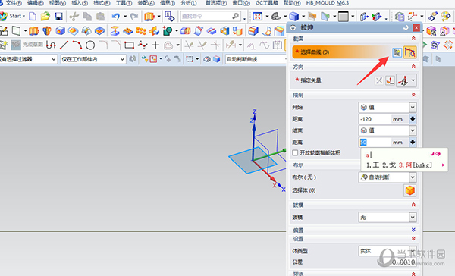
Task: Choose IME candidate 1. 工
Action: coord(373,165)
